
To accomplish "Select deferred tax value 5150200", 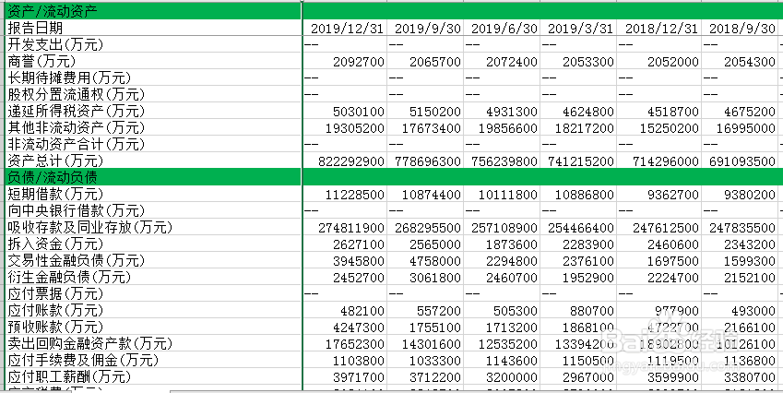I will 425,111.
